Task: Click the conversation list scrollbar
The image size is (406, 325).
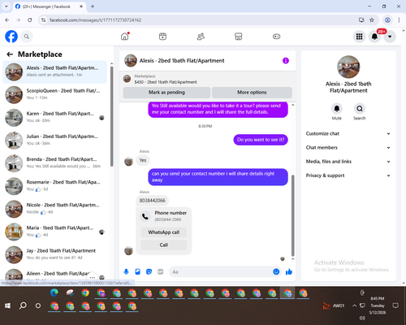Action: click(x=111, y=116)
